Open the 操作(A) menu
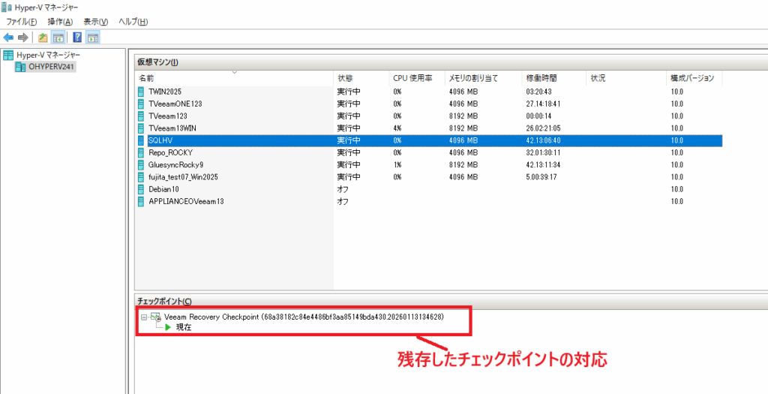768x394 pixels. (x=60, y=22)
